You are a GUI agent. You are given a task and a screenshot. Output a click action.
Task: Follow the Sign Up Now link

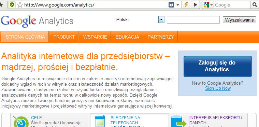point(218,88)
